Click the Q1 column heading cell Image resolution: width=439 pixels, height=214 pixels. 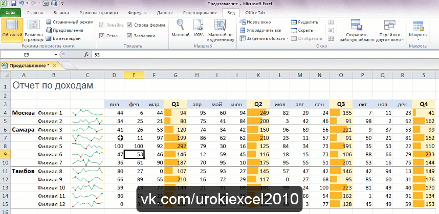175,104
